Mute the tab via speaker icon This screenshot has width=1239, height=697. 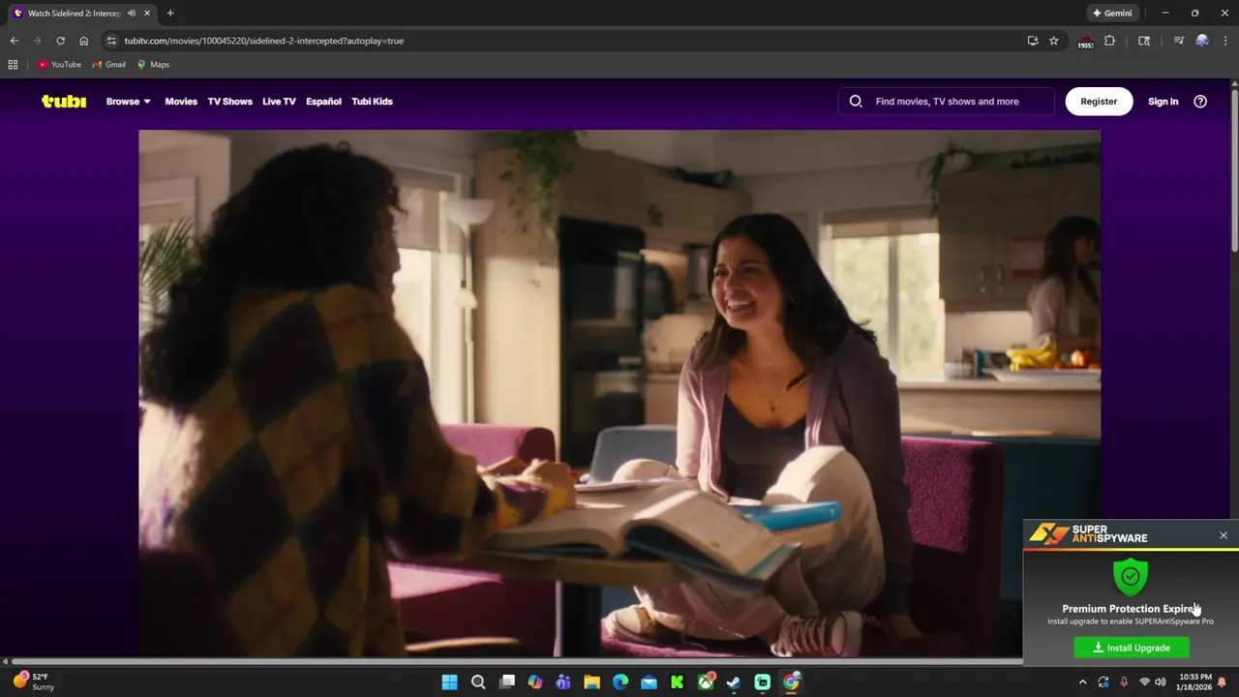[132, 13]
